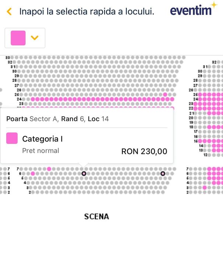
Task: Deselect the highlighted seat under the tooltip pointer
Action: pyautogui.click(x=84, y=173)
